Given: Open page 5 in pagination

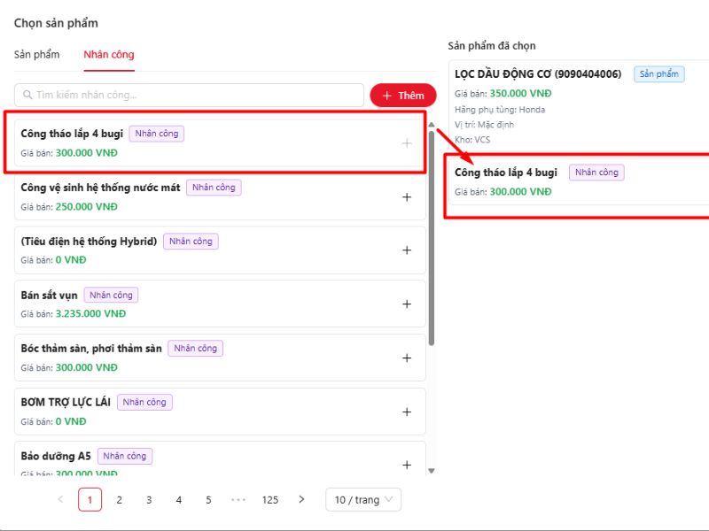Looking at the screenshot, I should (208, 500).
